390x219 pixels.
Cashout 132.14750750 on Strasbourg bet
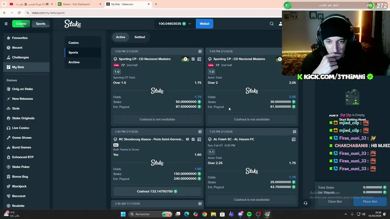pyautogui.click(x=157, y=191)
